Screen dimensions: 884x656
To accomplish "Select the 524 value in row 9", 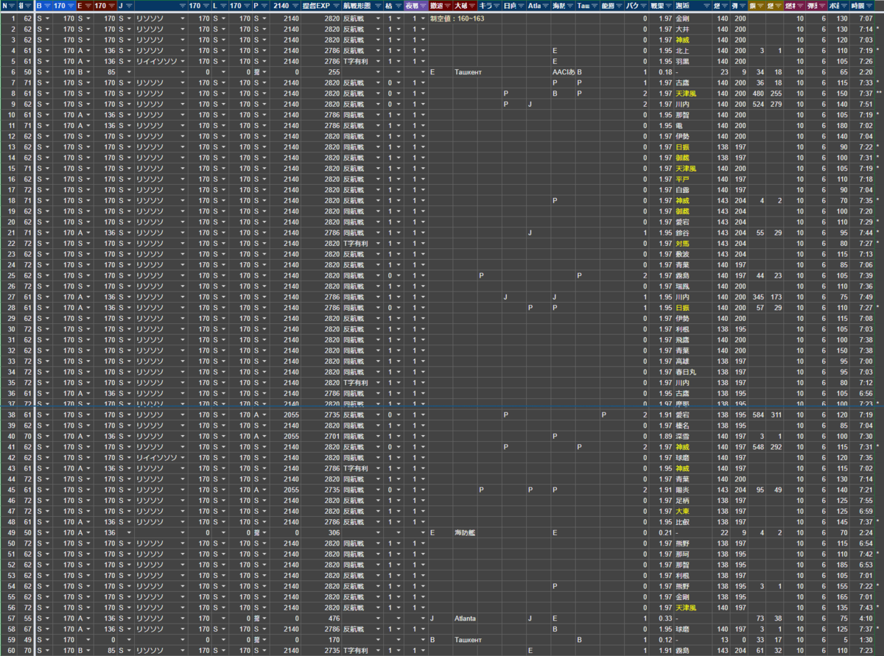I will [757, 105].
